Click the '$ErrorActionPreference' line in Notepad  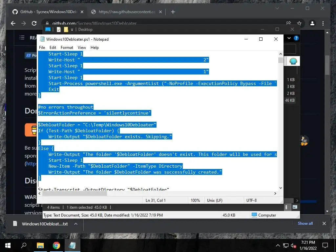tap(94, 113)
